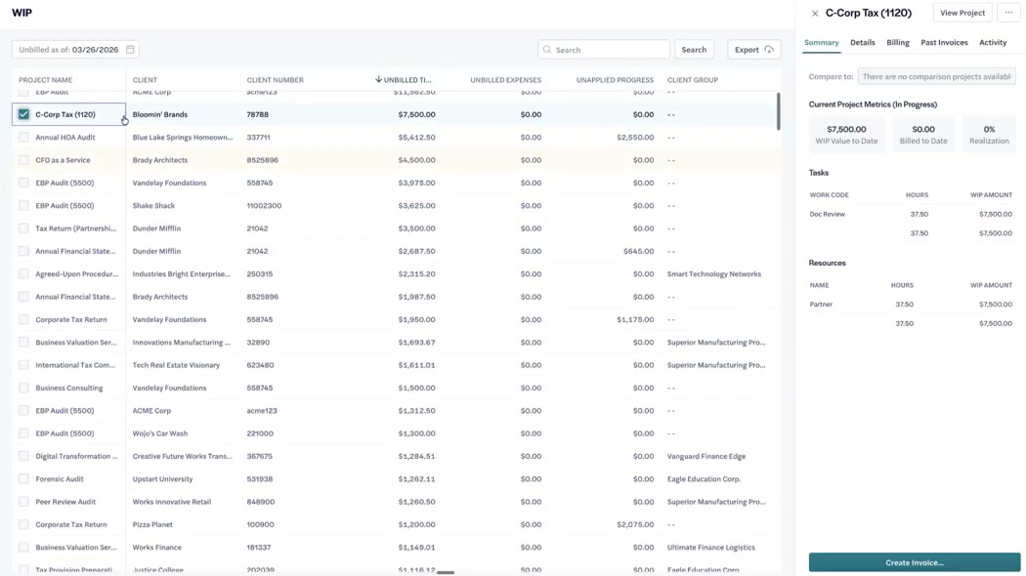
Task: Click the Wojo's Car Wash client cell
Action: (x=159, y=433)
